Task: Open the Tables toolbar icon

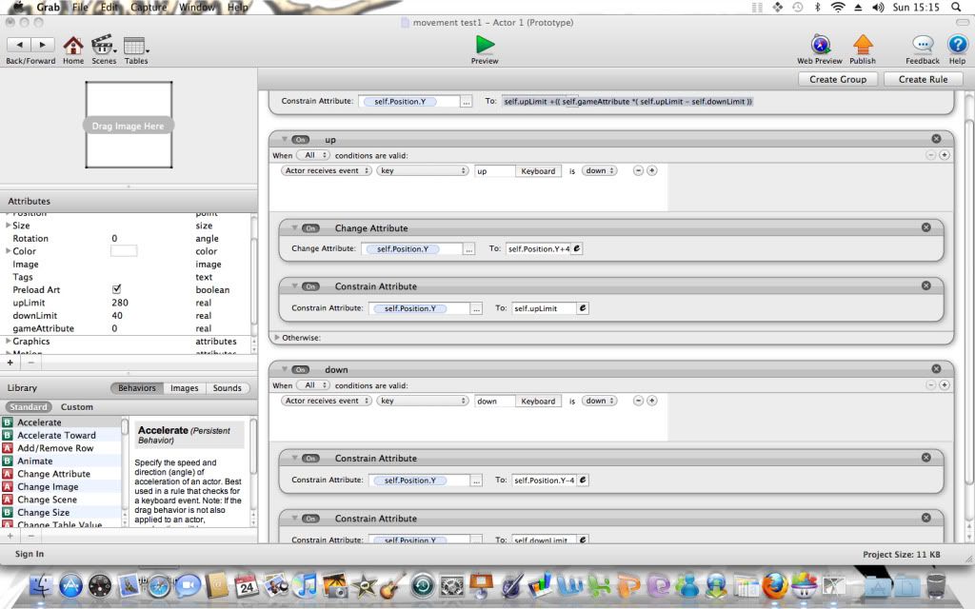Action: [135, 45]
